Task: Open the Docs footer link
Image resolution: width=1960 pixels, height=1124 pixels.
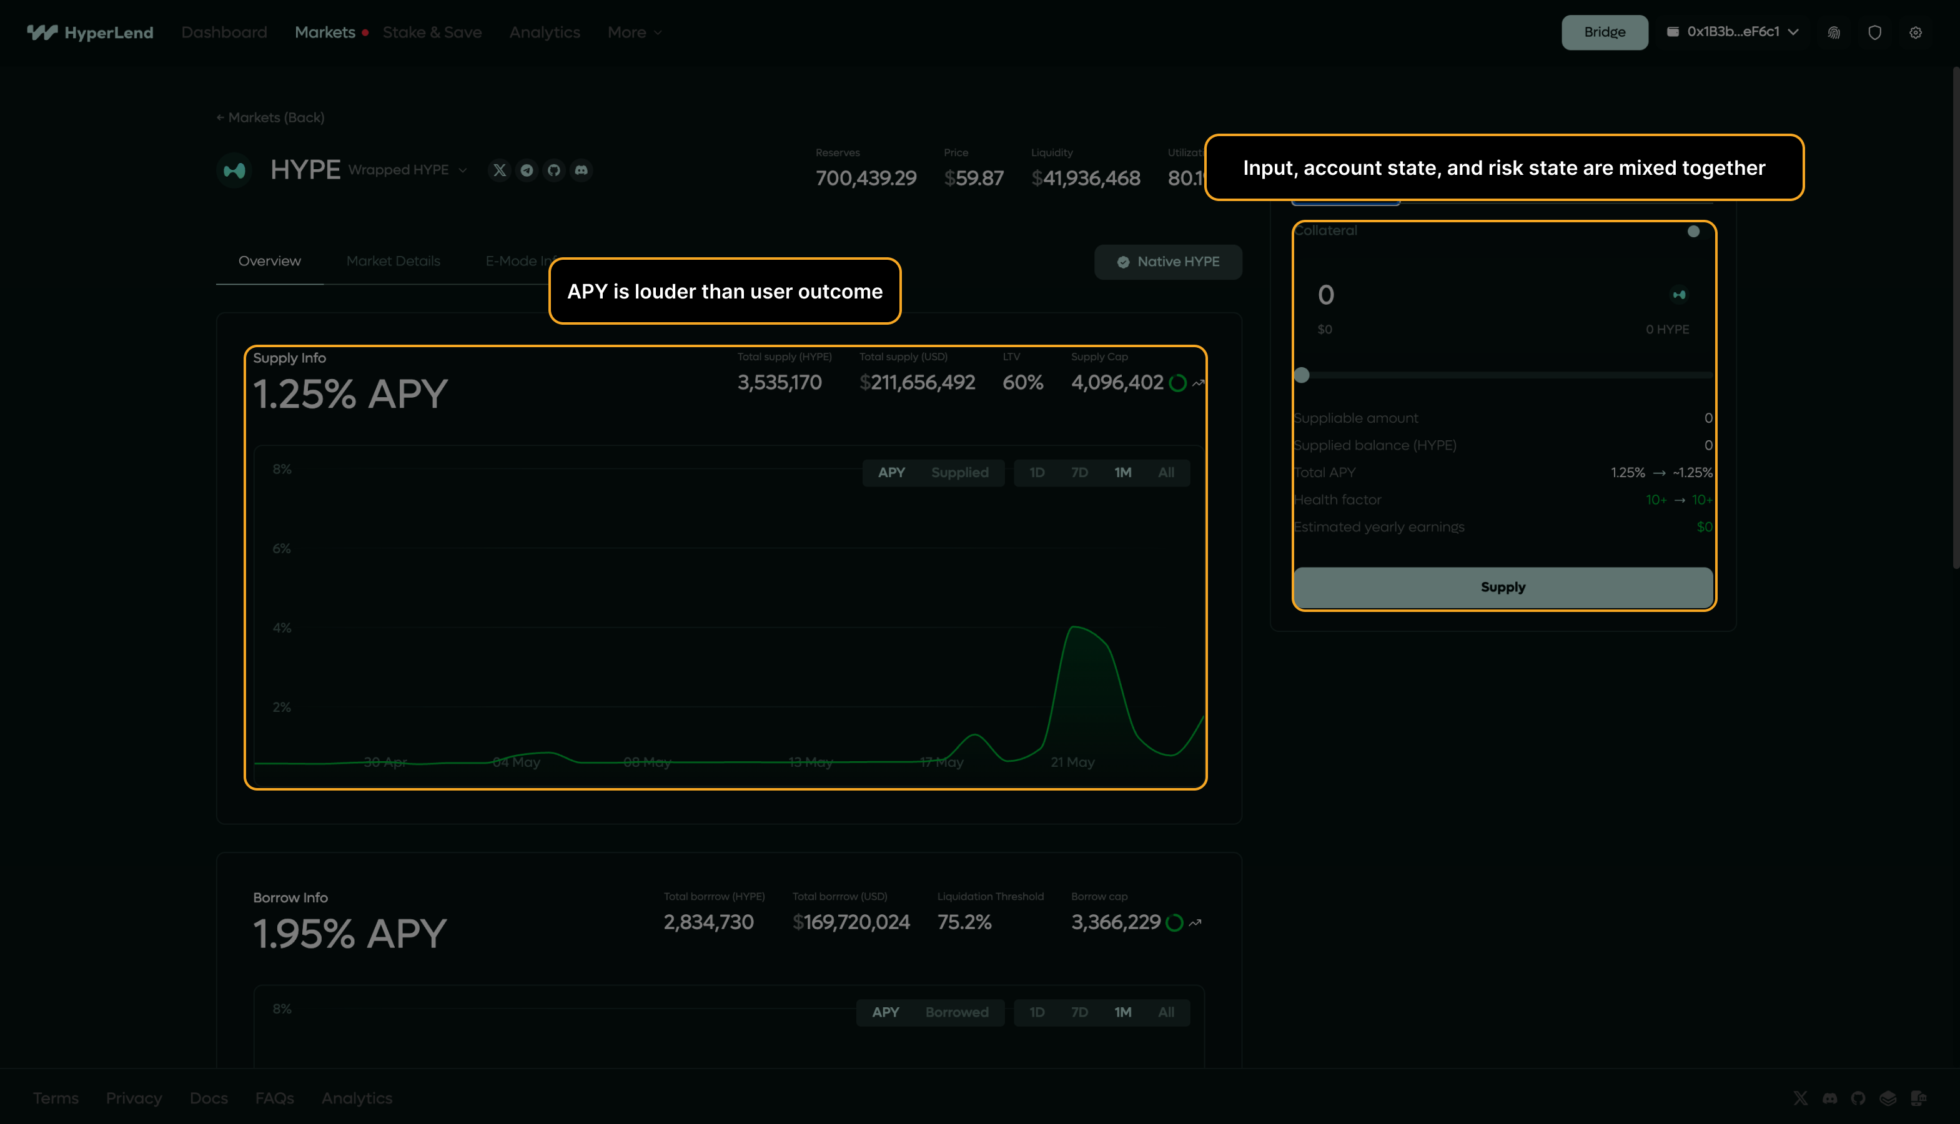Action: [x=209, y=1098]
